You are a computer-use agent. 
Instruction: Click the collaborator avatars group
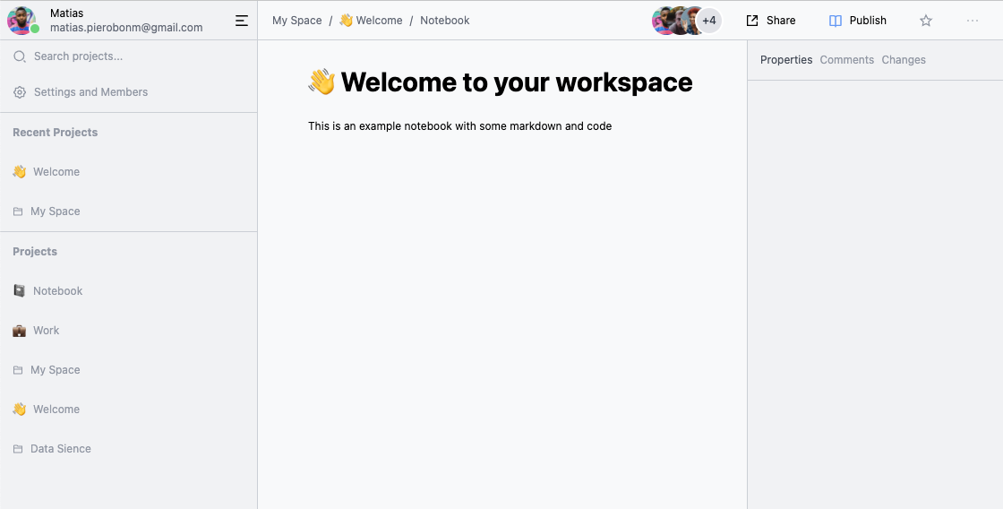click(687, 21)
